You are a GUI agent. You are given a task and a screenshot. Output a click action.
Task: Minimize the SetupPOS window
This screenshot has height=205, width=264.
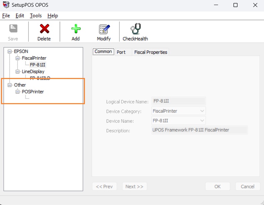click(x=216, y=5)
